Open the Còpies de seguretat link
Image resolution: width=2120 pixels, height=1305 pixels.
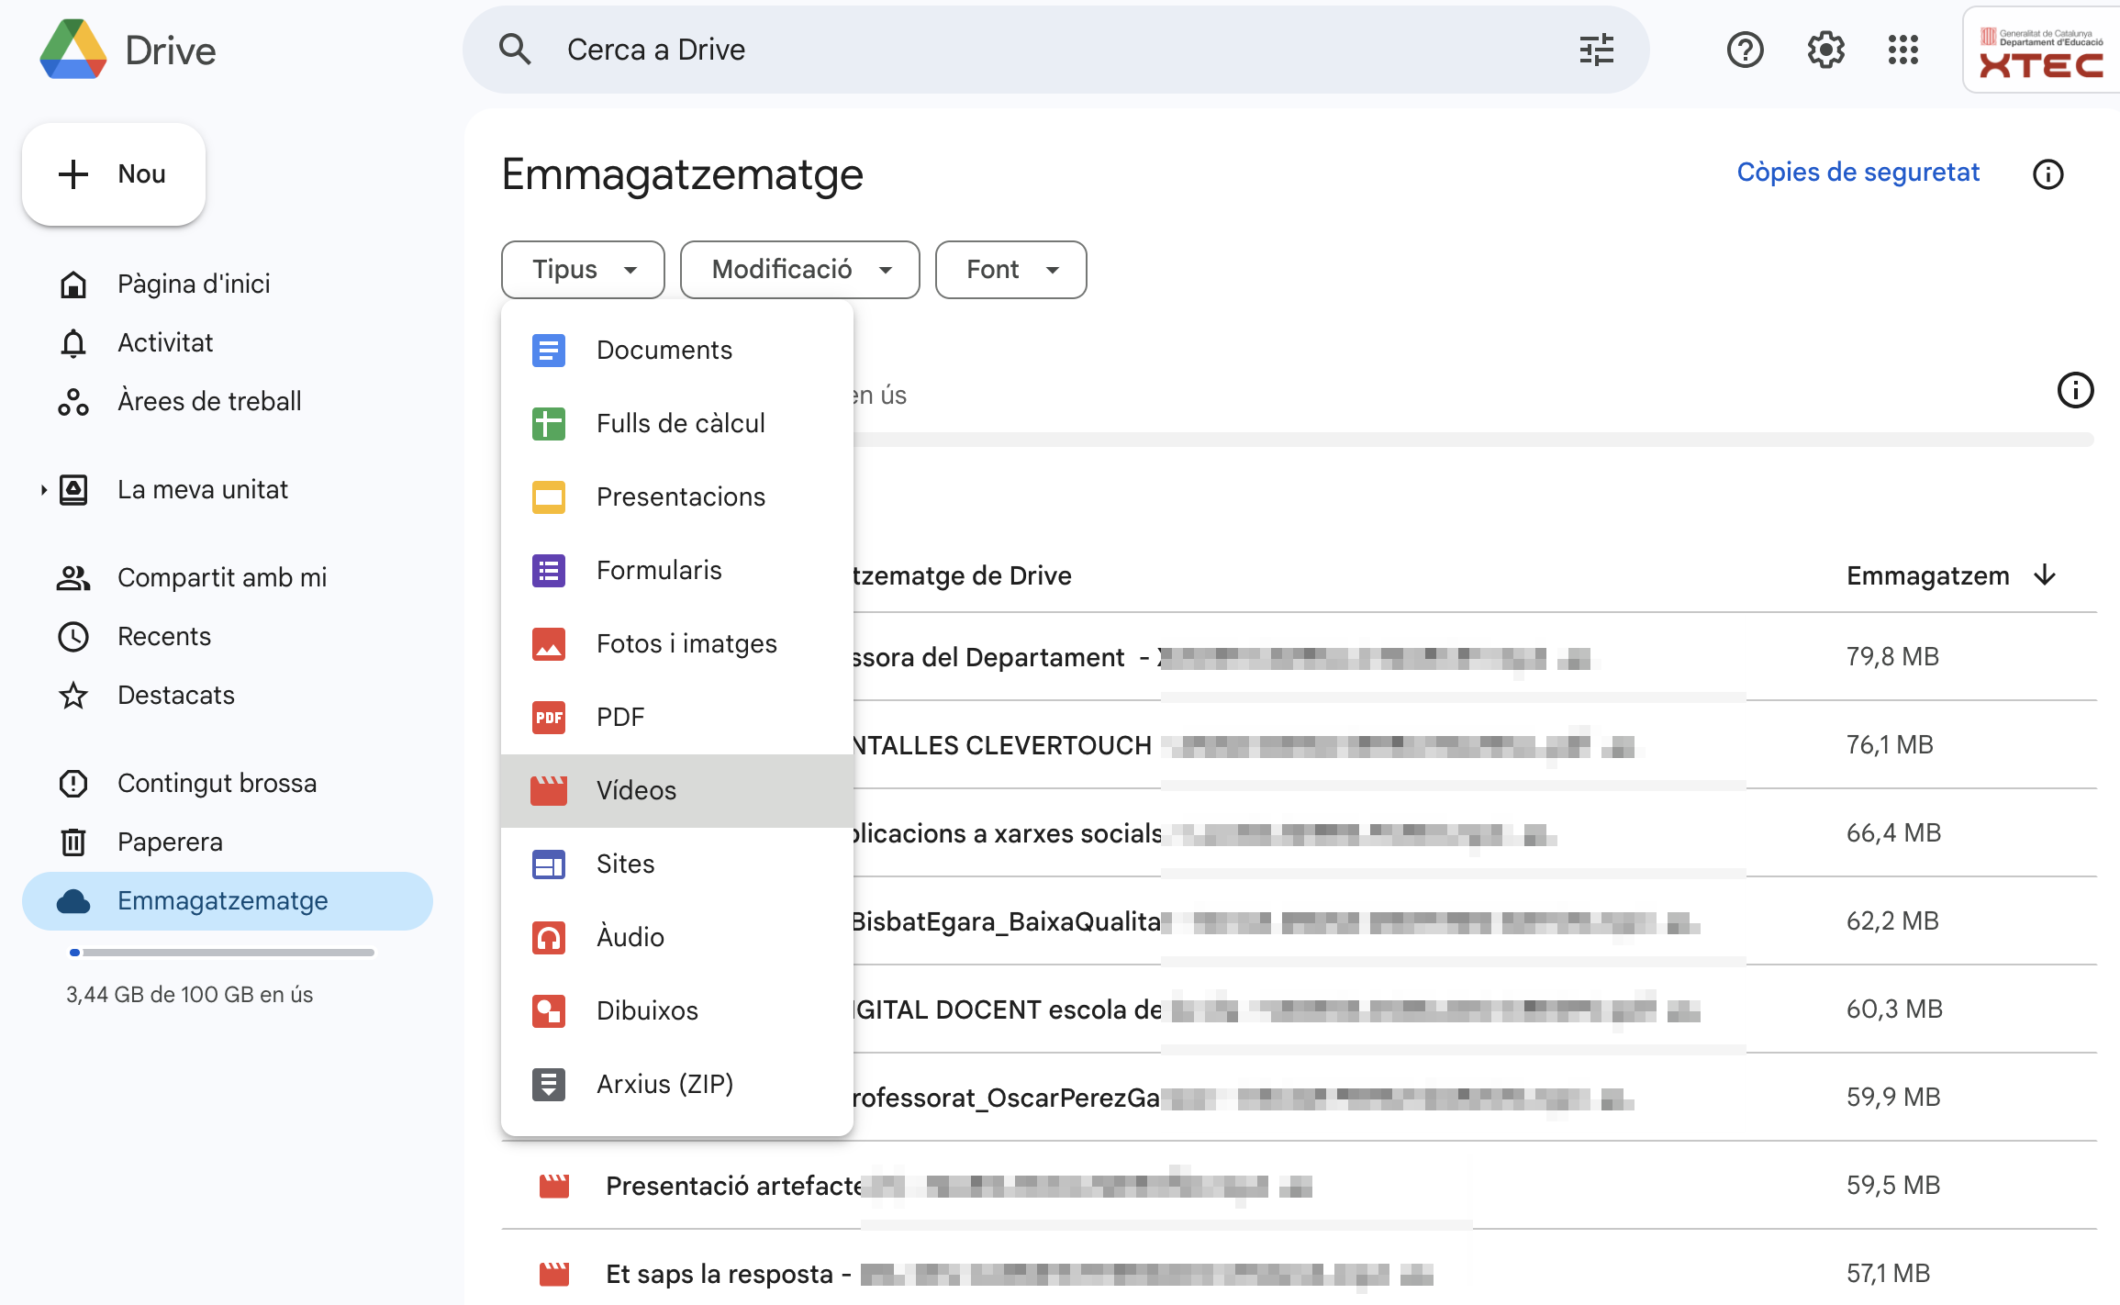[1858, 173]
